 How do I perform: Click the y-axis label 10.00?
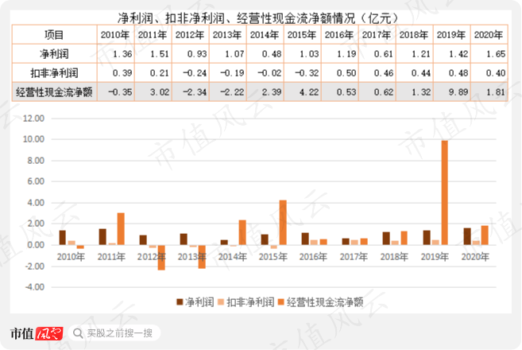pos(33,139)
